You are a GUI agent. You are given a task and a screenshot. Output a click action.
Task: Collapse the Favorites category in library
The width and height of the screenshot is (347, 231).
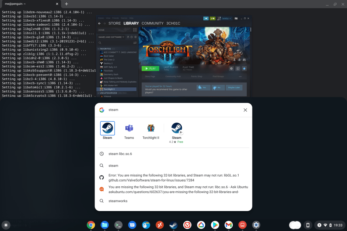point(99,49)
